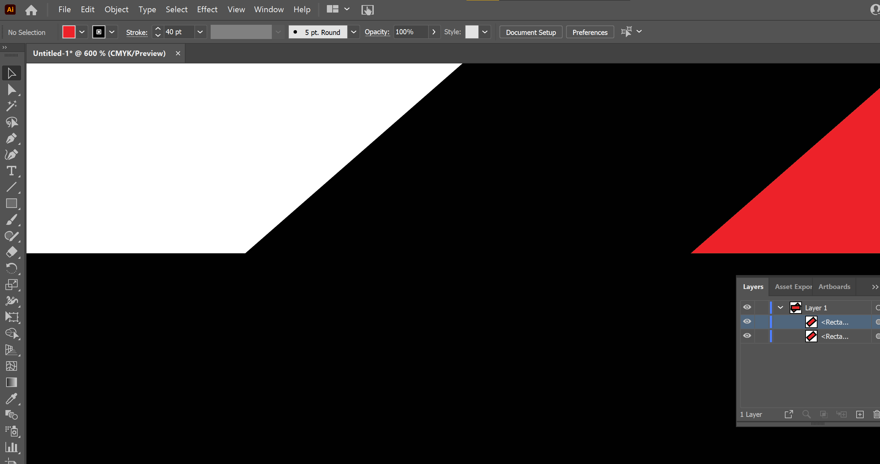Choose the Scale tool
880x464 pixels.
coord(11,285)
